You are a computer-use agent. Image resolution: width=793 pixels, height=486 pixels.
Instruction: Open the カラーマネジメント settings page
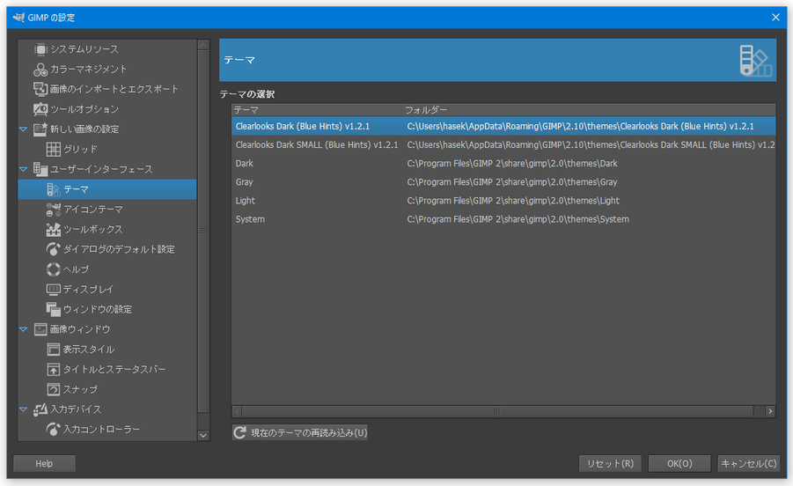coord(107,70)
